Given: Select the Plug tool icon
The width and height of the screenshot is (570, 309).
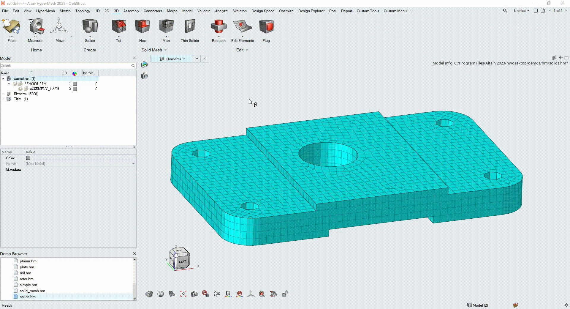Looking at the screenshot, I should [266, 27].
